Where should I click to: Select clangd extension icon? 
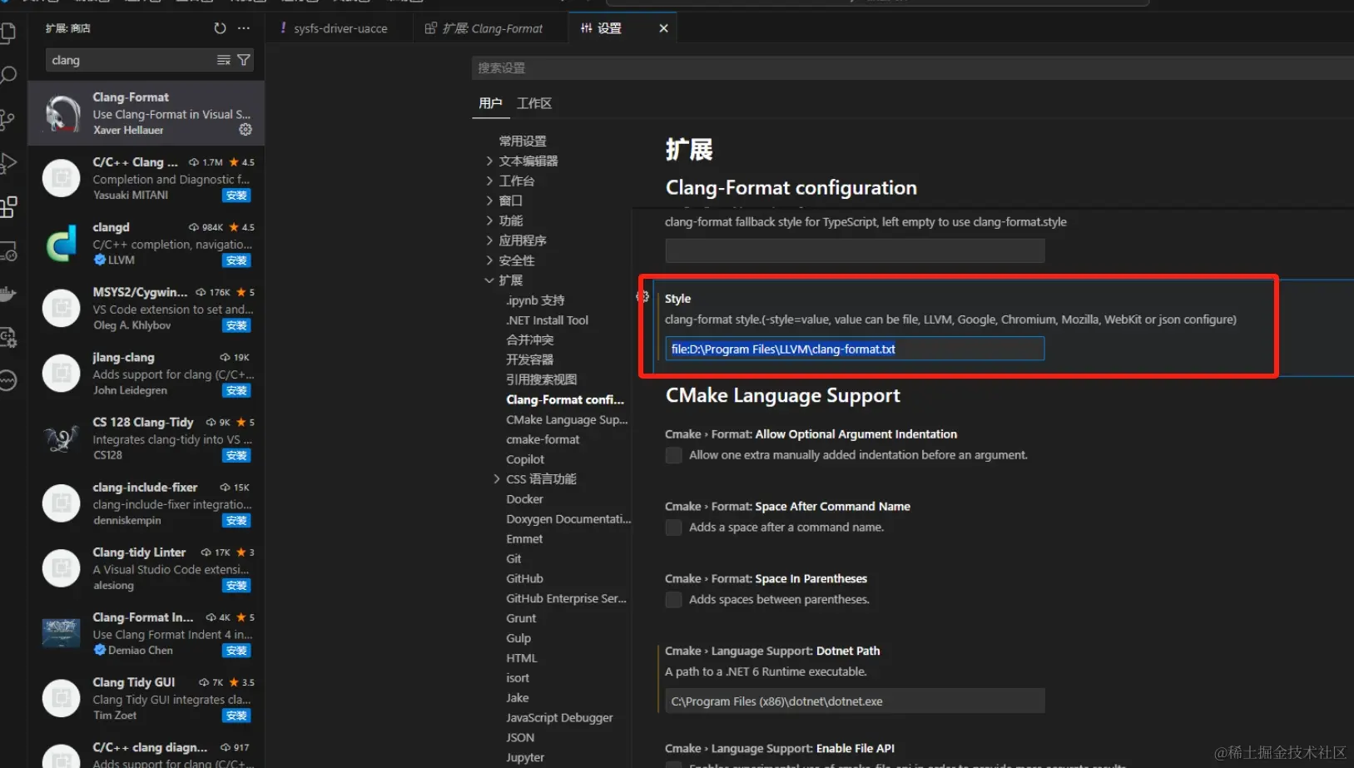[x=62, y=243]
